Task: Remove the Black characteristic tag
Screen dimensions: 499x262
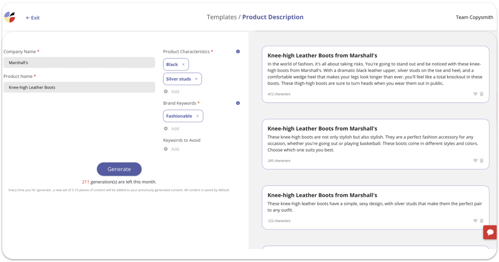Action: [x=183, y=64]
